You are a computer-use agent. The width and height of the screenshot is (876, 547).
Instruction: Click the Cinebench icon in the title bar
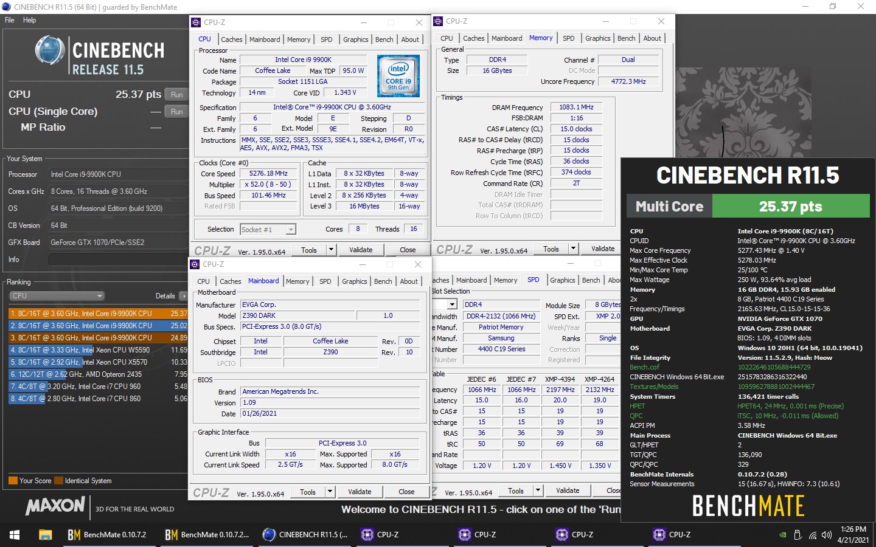pyautogui.click(x=6, y=7)
